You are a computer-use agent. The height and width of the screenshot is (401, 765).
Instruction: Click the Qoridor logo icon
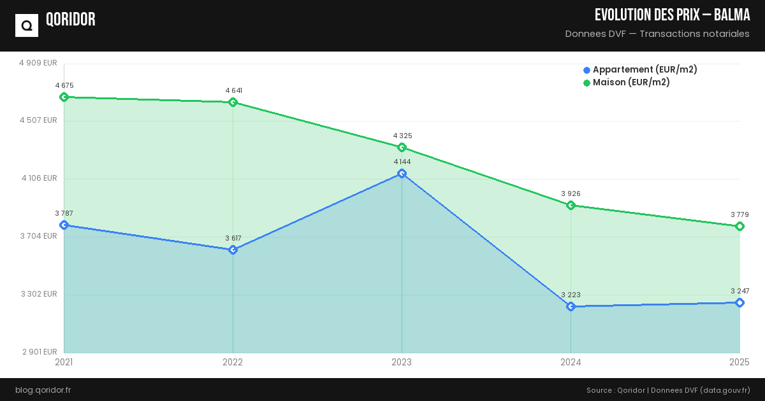click(27, 25)
